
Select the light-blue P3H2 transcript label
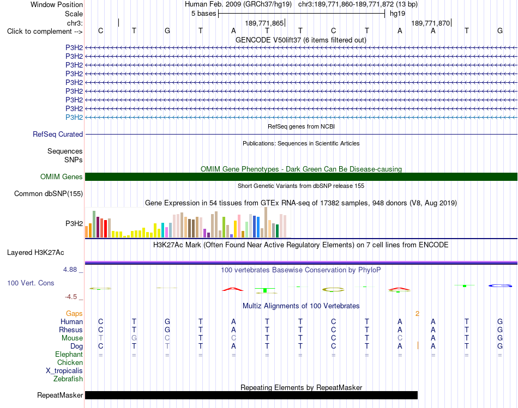click(x=74, y=118)
